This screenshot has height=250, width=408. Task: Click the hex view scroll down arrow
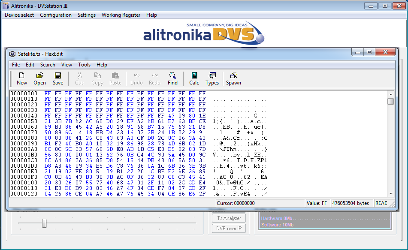tap(390, 193)
